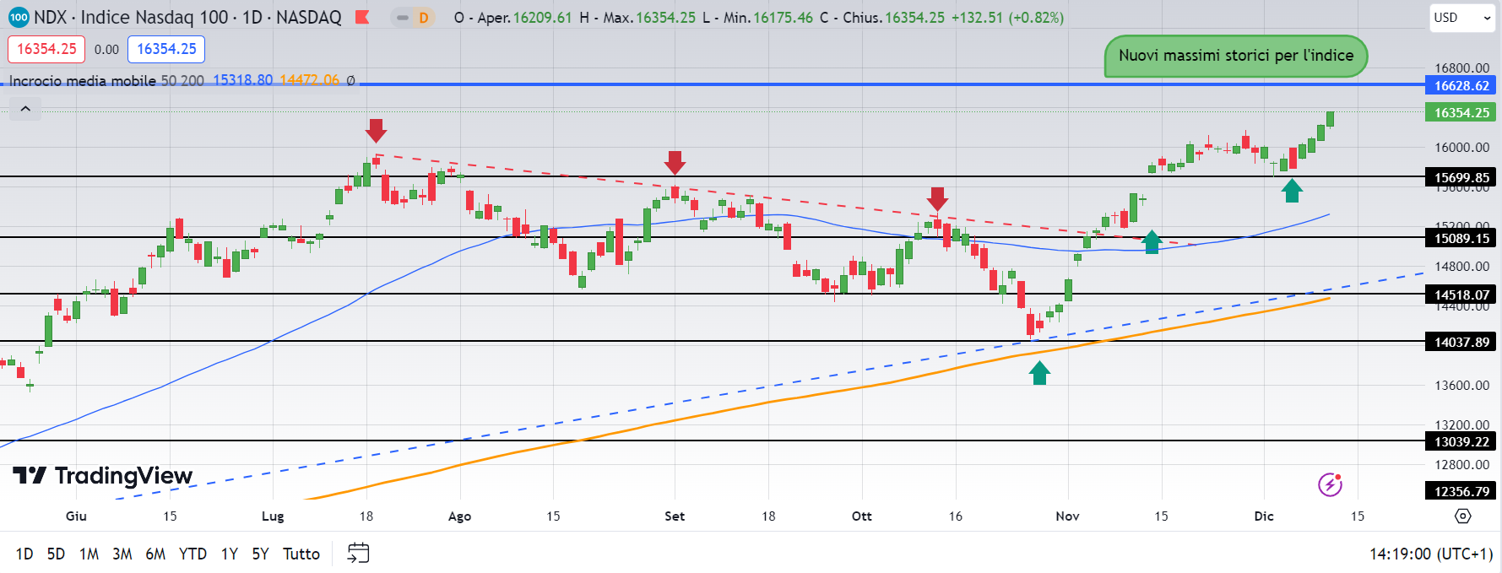Image resolution: width=1502 pixels, height=573 pixels.
Task: Switch to 5D time range
Action: [x=56, y=554]
